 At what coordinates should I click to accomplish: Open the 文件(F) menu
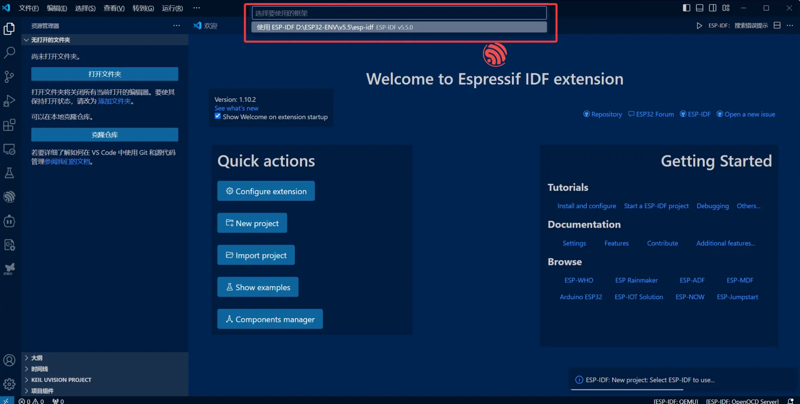[29, 8]
